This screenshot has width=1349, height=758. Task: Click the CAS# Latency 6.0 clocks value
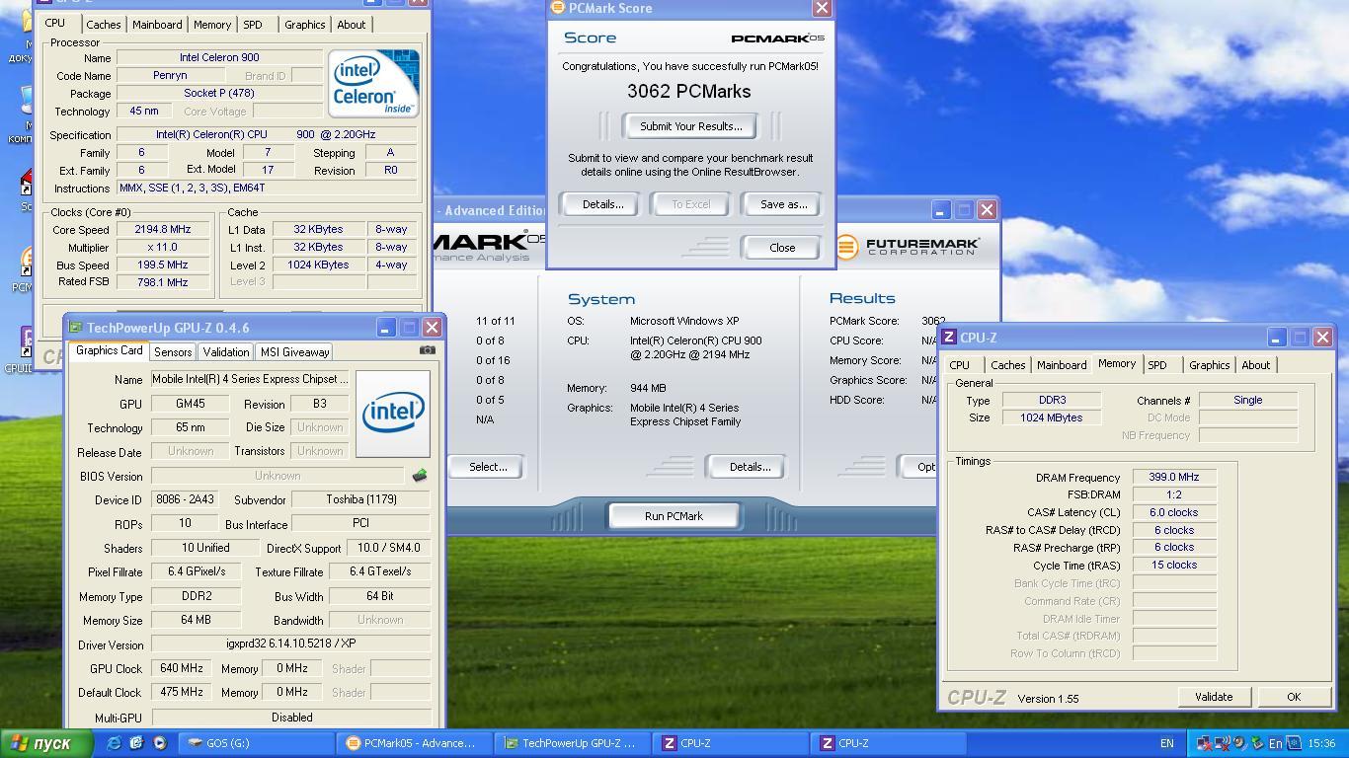click(1173, 513)
